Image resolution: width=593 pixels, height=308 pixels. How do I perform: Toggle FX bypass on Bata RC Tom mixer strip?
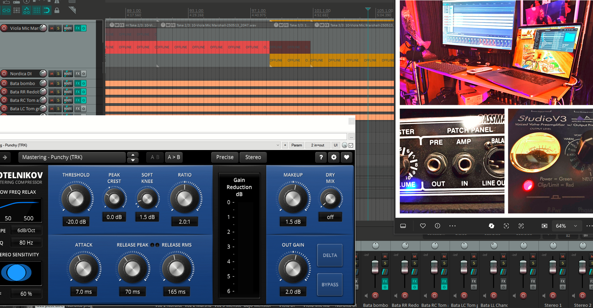click(444, 287)
